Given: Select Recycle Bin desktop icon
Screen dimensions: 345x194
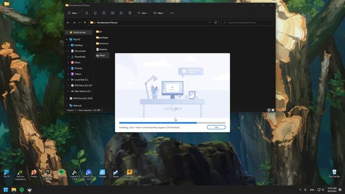Looking at the screenshot, I should tap(334, 174).
